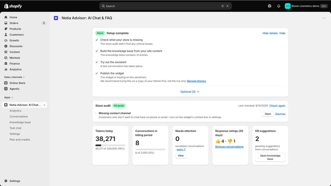This screenshot has width=331, height=186.
Task: Click View under Needs attention
Action: pos(181,156)
